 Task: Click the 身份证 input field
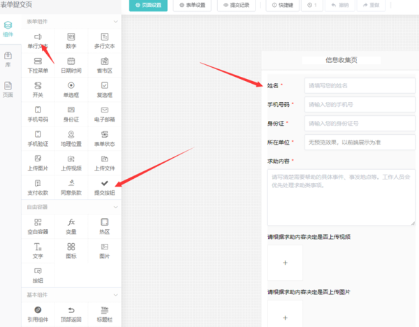coord(360,123)
